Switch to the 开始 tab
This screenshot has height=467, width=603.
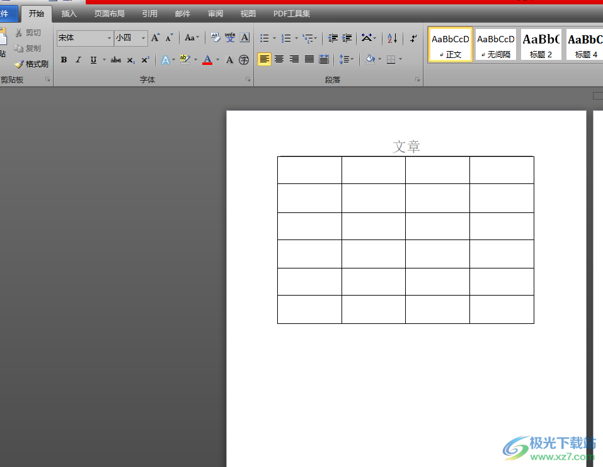(37, 14)
